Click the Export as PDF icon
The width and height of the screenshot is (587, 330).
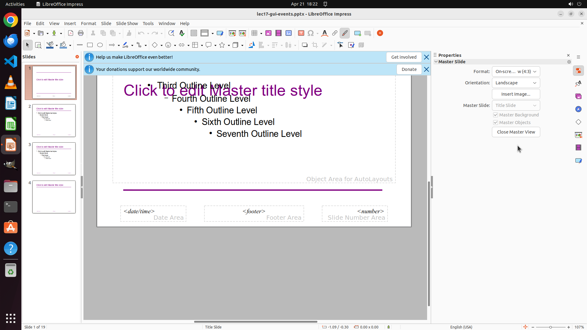71,33
